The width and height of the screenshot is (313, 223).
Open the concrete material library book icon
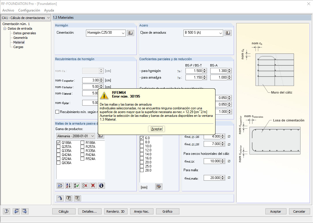(x=131, y=33)
